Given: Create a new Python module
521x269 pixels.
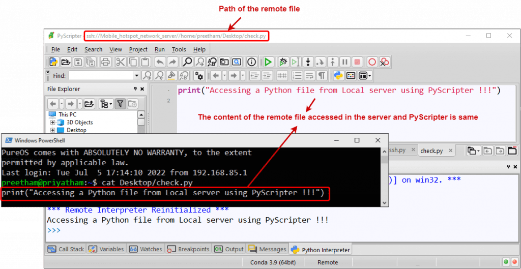Looking at the screenshot, I should (53, 62).
